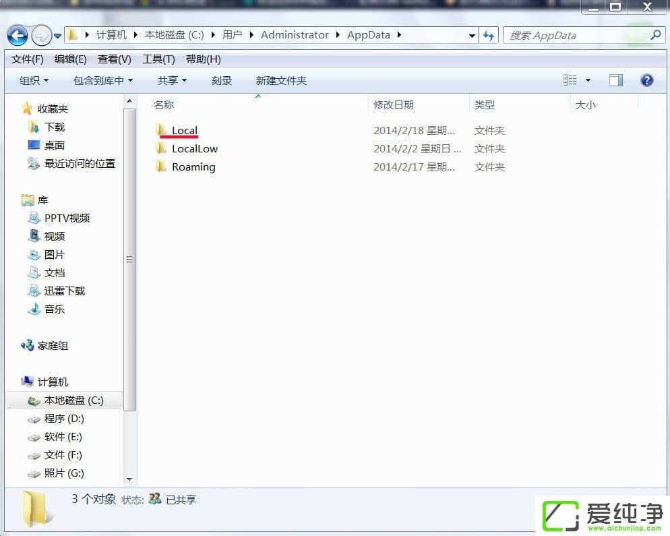Expand the 组织 dropdown menu

pyautogui.click(x=34, y=80)
